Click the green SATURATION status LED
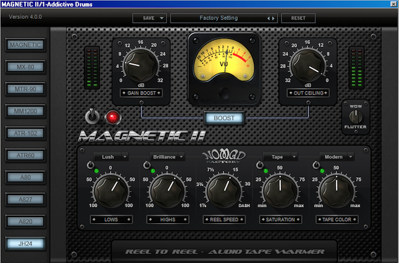 click(266, 171)
